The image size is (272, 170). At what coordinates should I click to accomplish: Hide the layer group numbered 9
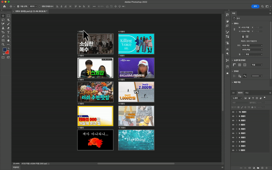pyautogui.click(x=233, y=116)
